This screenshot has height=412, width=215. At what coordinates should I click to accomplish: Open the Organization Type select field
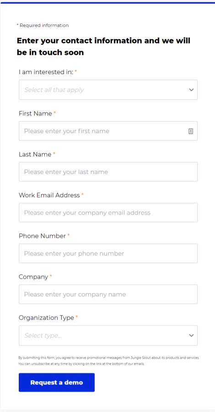(x=108, y=336)
